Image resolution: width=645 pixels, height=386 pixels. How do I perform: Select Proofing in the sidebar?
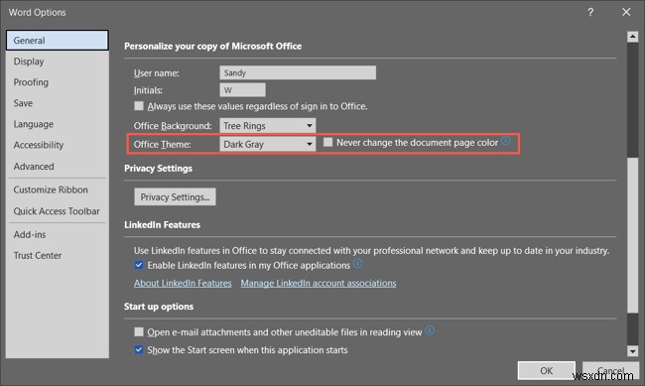click(58, 82)
